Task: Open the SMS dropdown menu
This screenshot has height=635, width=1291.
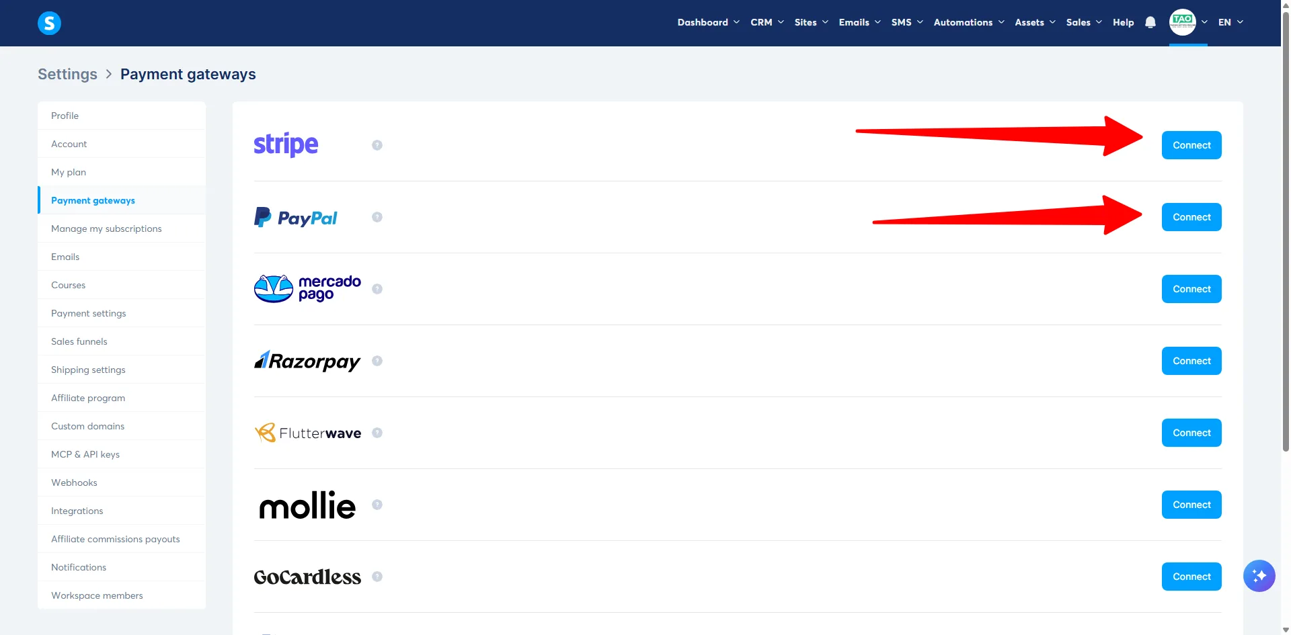Action: (907, 22)
